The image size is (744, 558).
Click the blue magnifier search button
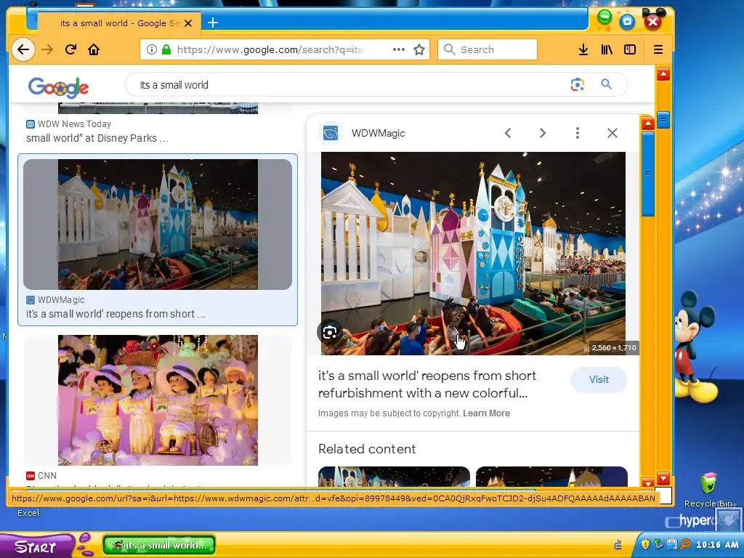(606, 84)
